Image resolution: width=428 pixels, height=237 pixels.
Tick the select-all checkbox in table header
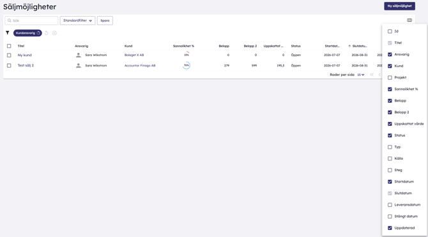tap(9, 46)
